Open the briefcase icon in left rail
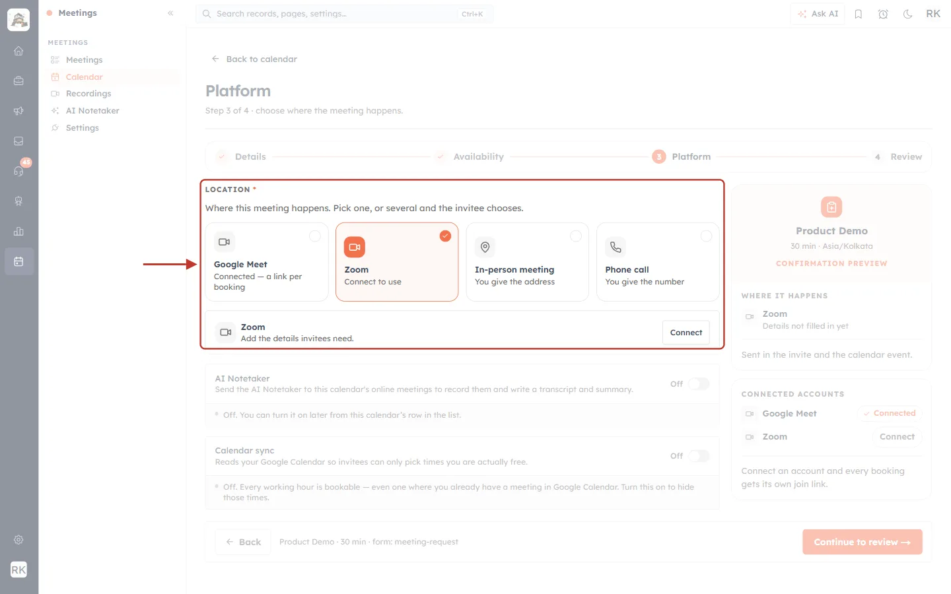The height and width of the screenshot is (594, 951). click(x=18, y=81)
